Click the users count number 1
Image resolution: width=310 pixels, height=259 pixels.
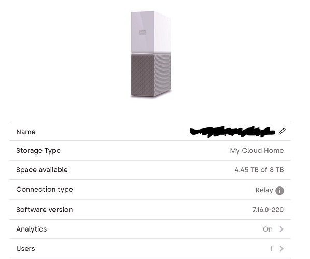coord(271,249)
